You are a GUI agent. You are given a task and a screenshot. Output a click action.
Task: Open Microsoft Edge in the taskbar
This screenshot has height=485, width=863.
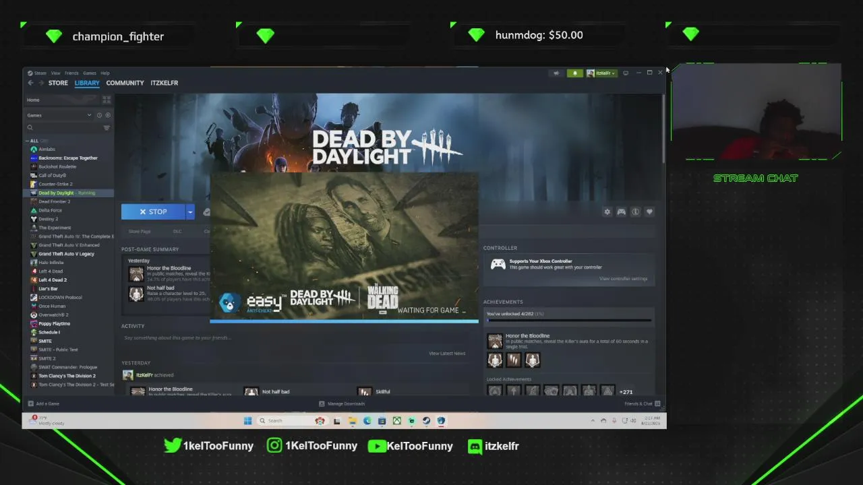(x=367, y=421)
